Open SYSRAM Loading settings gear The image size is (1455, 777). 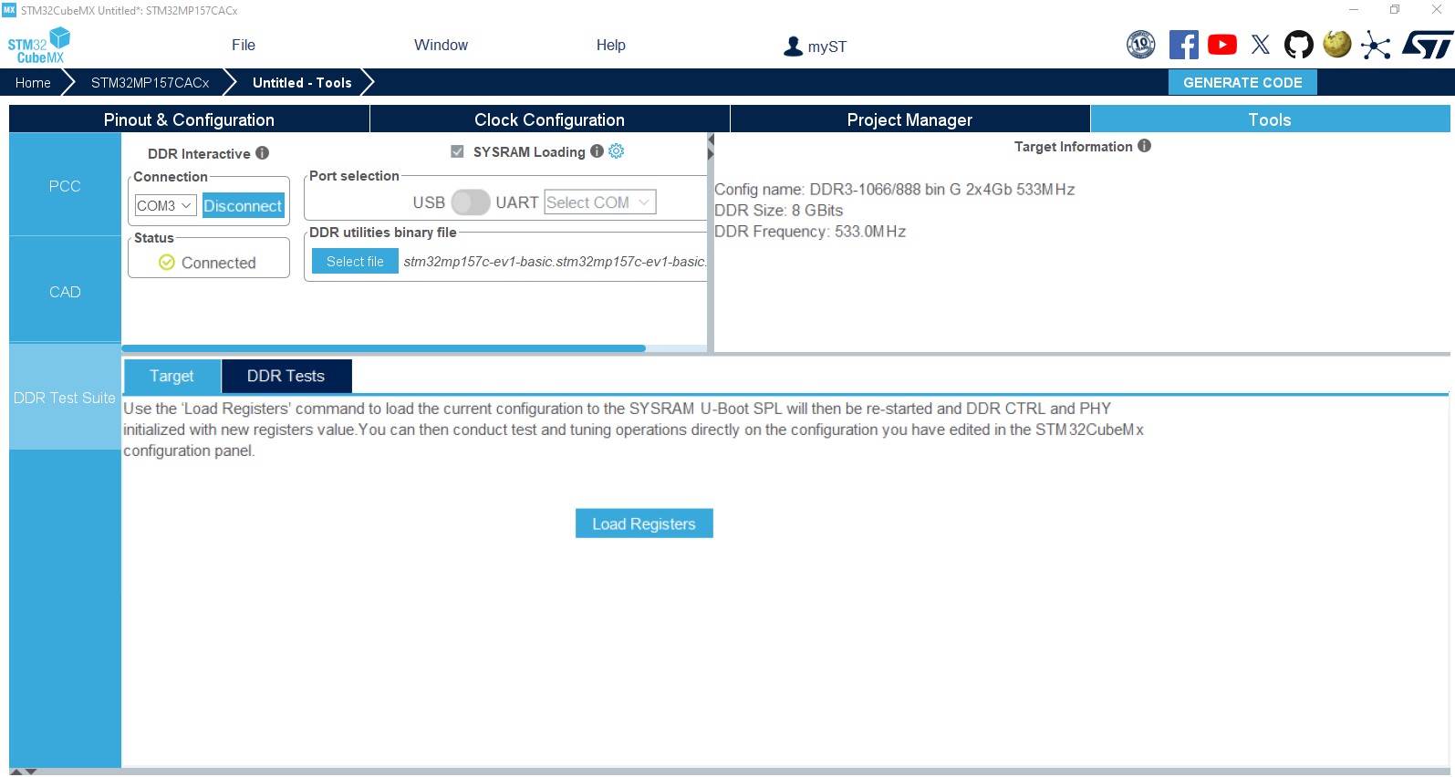pyautogui.click(x=617, y=151)
